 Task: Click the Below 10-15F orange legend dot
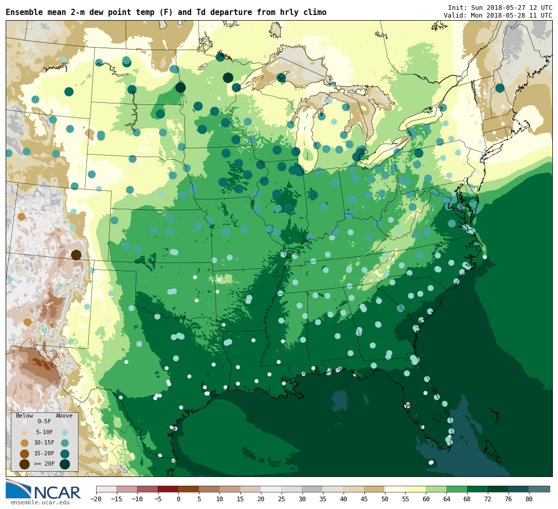[25, 443]
